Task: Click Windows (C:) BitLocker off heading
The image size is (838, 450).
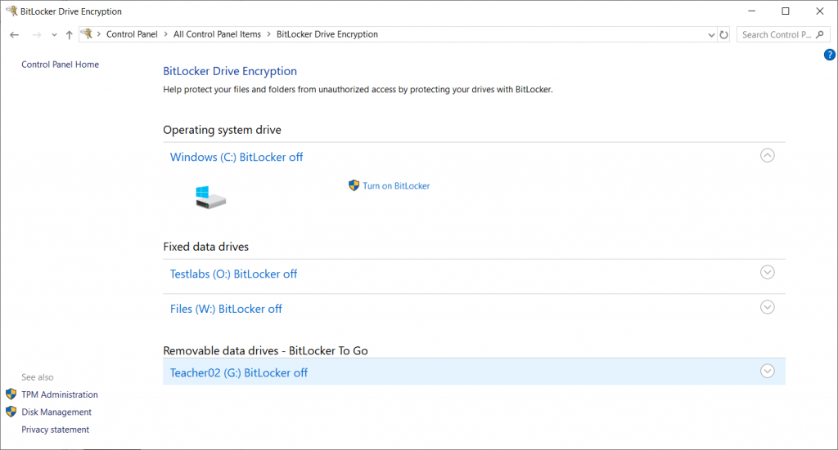Action: point(237,158)
